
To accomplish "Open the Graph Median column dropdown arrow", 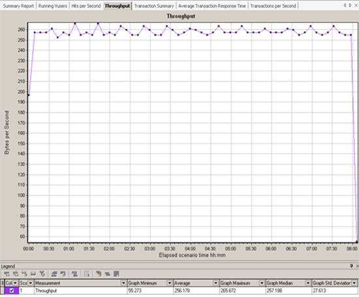I will coord(308,283).
